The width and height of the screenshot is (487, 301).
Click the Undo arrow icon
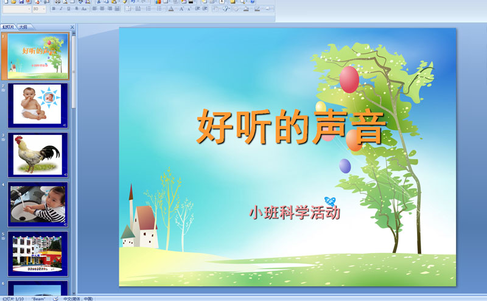133,2
